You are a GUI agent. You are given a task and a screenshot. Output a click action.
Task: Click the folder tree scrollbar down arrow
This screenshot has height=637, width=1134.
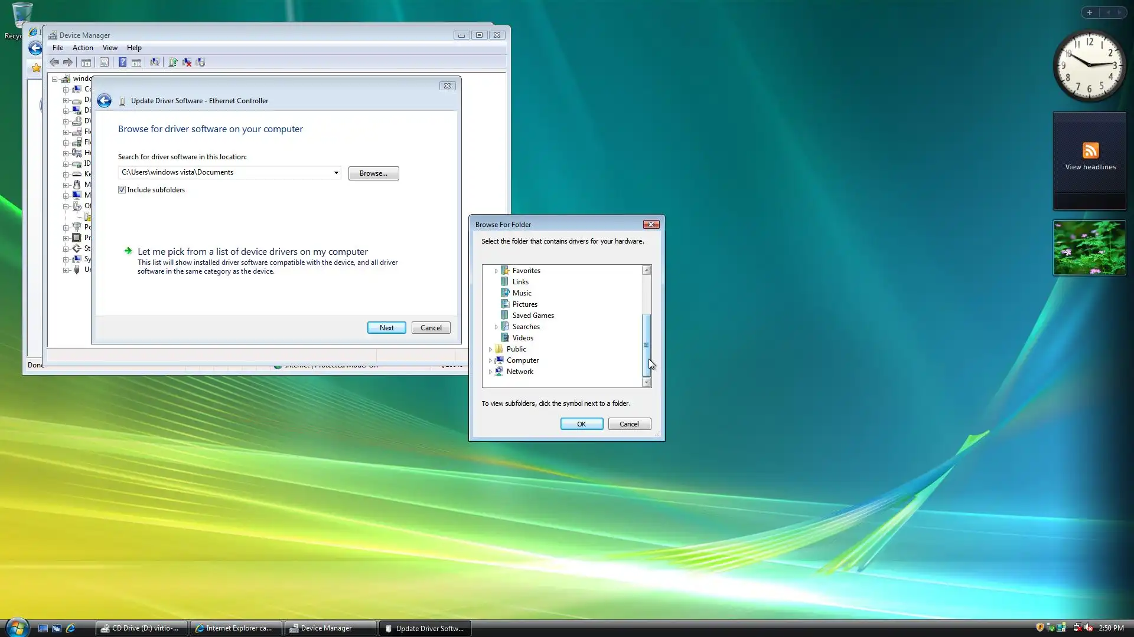click(647, 383)
